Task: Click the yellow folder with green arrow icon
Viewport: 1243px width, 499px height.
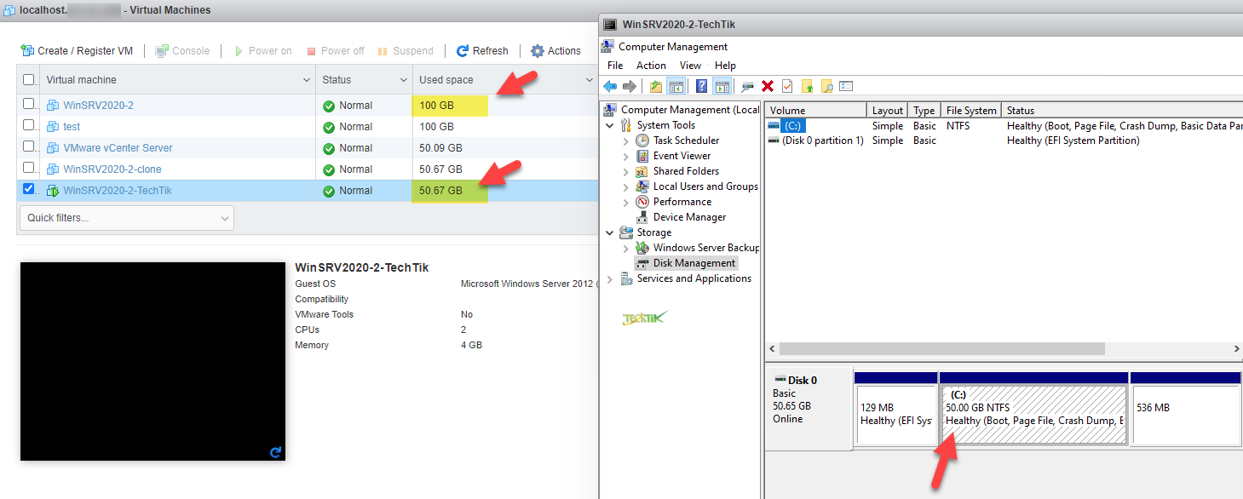Action: coord(807,86)
